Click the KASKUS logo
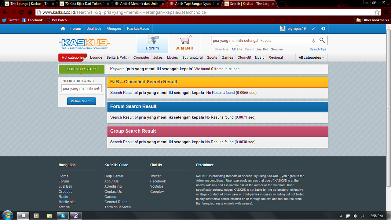The width and height of the screenshot is (391, 220). (x=84, y=44)
